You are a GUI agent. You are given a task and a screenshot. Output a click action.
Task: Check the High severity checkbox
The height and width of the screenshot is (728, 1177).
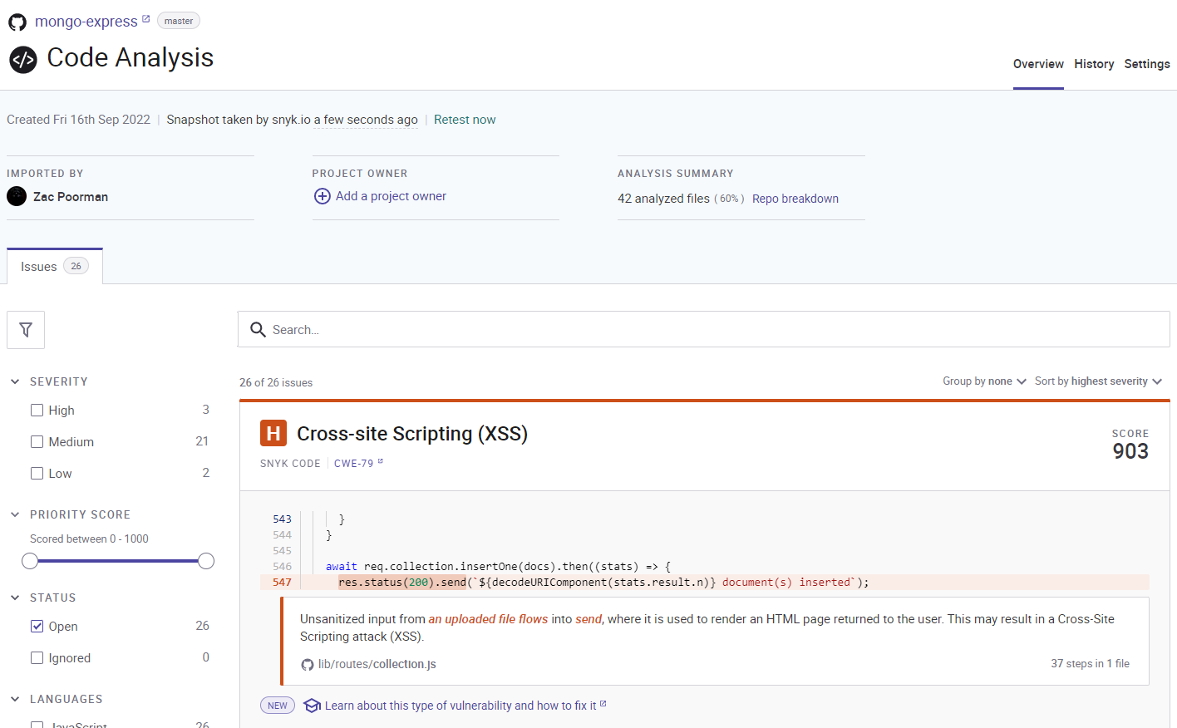coord(37,410)
